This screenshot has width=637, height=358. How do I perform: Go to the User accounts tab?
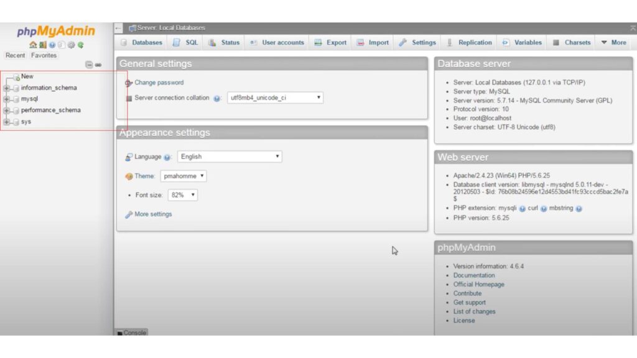[277, 43]
